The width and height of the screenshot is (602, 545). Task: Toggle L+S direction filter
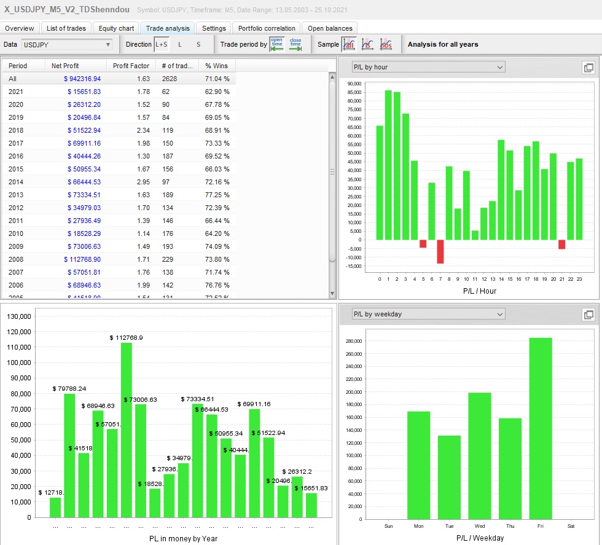[x=161, y=44]
